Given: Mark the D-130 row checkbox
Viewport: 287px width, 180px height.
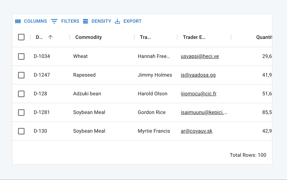Looking at the screenshot, I should tap(21, 131).
